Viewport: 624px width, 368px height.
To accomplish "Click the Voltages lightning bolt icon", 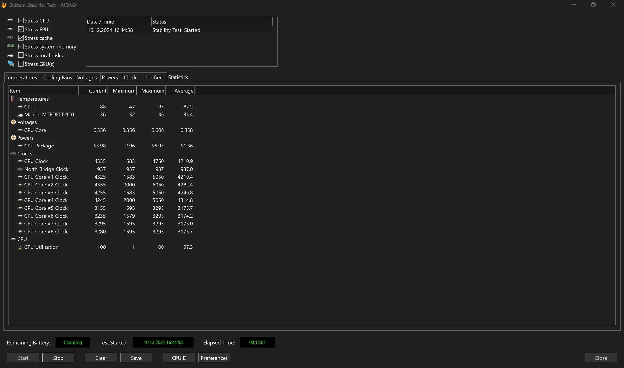I will point(13,122).
